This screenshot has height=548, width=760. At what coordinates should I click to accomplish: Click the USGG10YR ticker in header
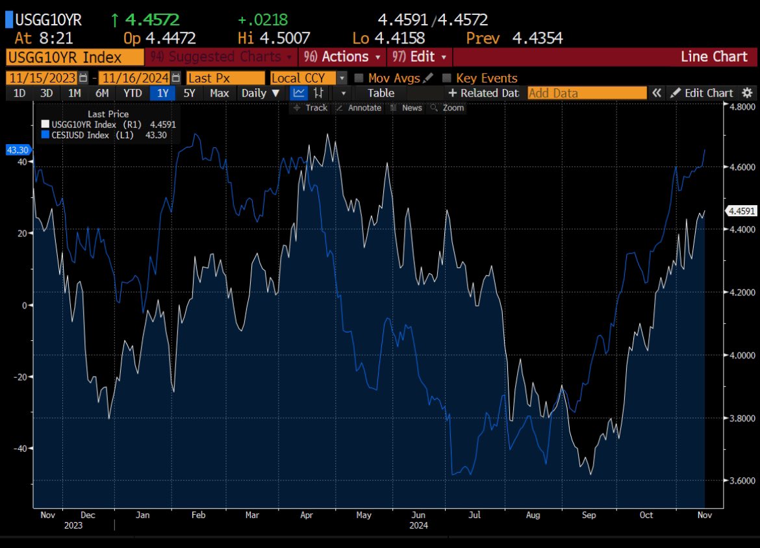click(x=49, y=20)
